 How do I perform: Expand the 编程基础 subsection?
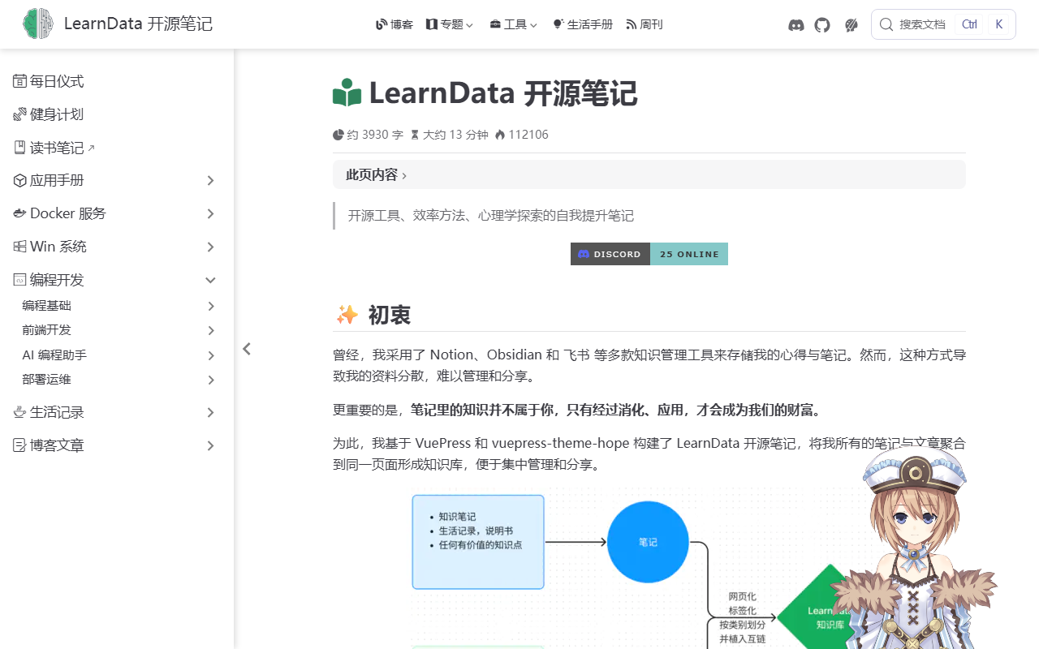(211, 306)
